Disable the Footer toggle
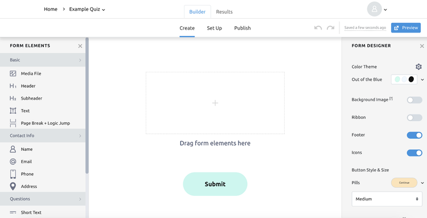427x218 pixels. 414,135
